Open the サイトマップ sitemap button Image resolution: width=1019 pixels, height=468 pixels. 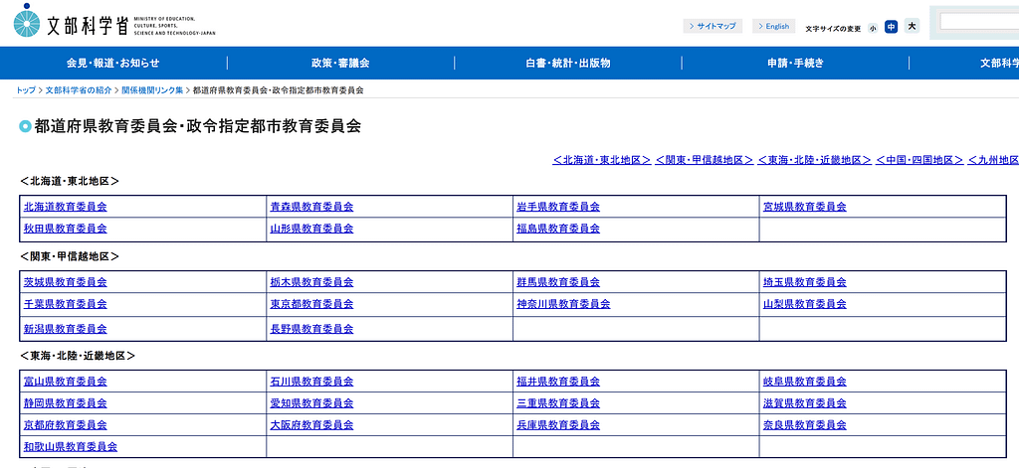[713, 27]
